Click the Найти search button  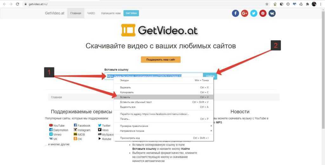(210, 76)
